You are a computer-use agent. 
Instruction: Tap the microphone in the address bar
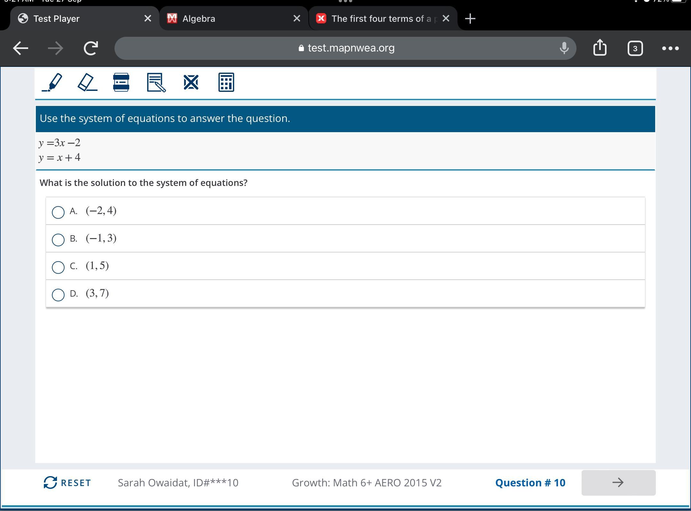click(x=564, y=48)
